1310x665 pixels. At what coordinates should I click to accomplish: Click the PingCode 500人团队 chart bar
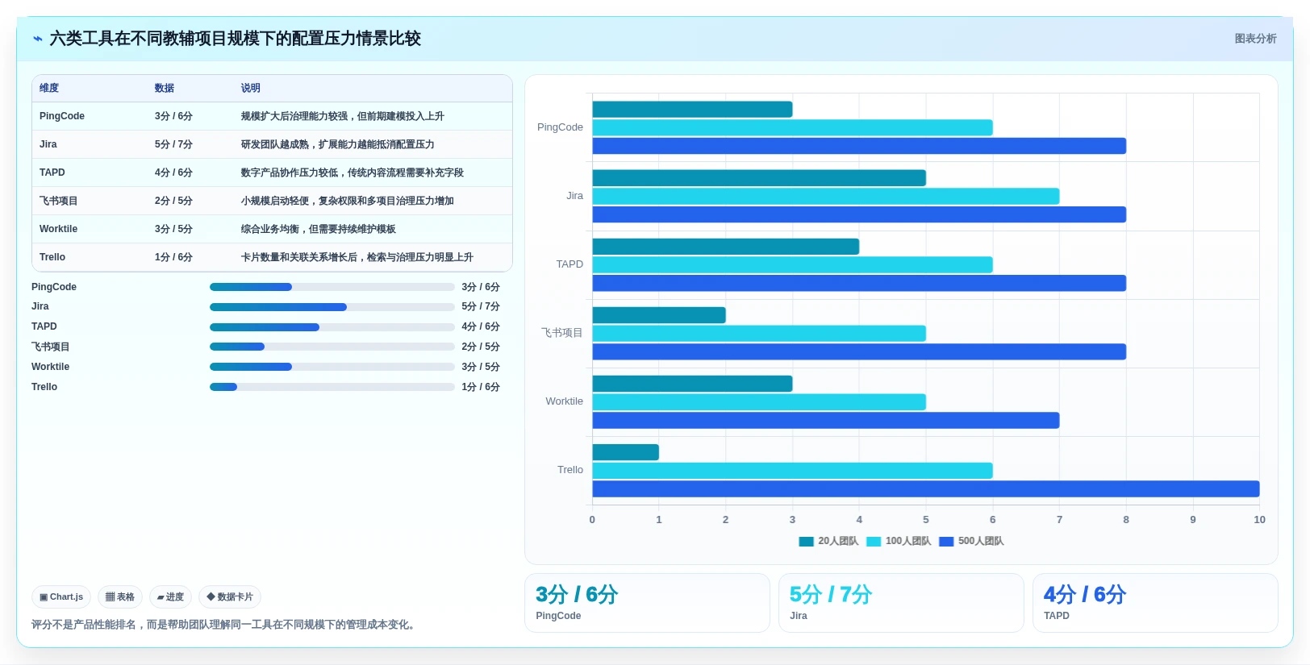(859, 146)
